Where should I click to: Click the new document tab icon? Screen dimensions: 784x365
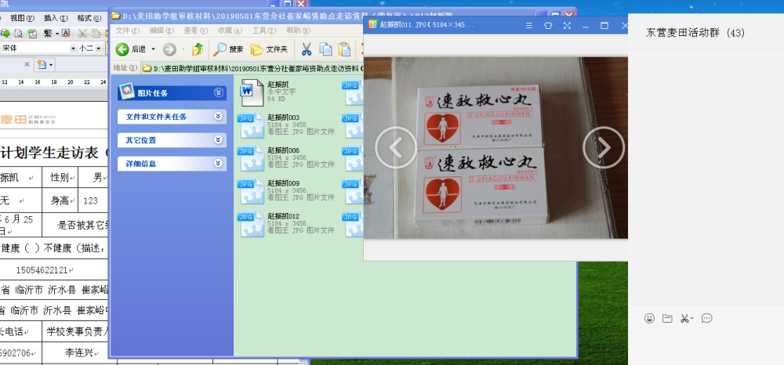click(42, 65)
